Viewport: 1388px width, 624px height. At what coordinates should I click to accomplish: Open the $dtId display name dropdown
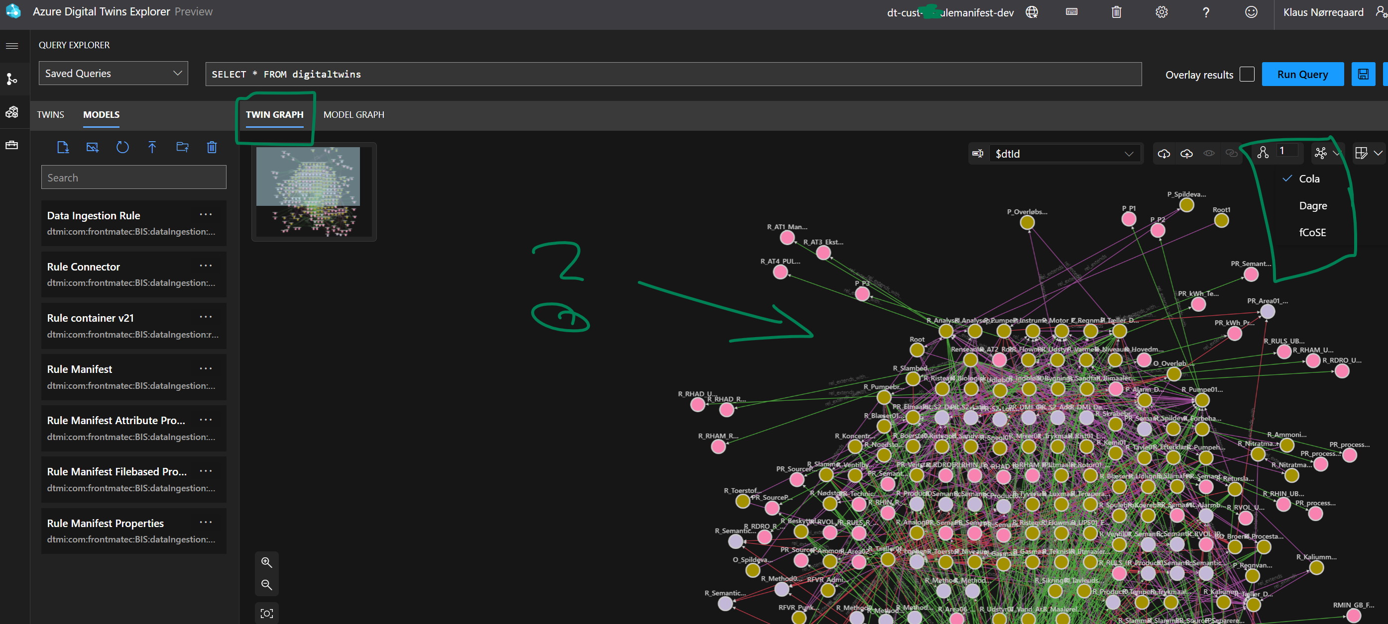pos(1065,154)
